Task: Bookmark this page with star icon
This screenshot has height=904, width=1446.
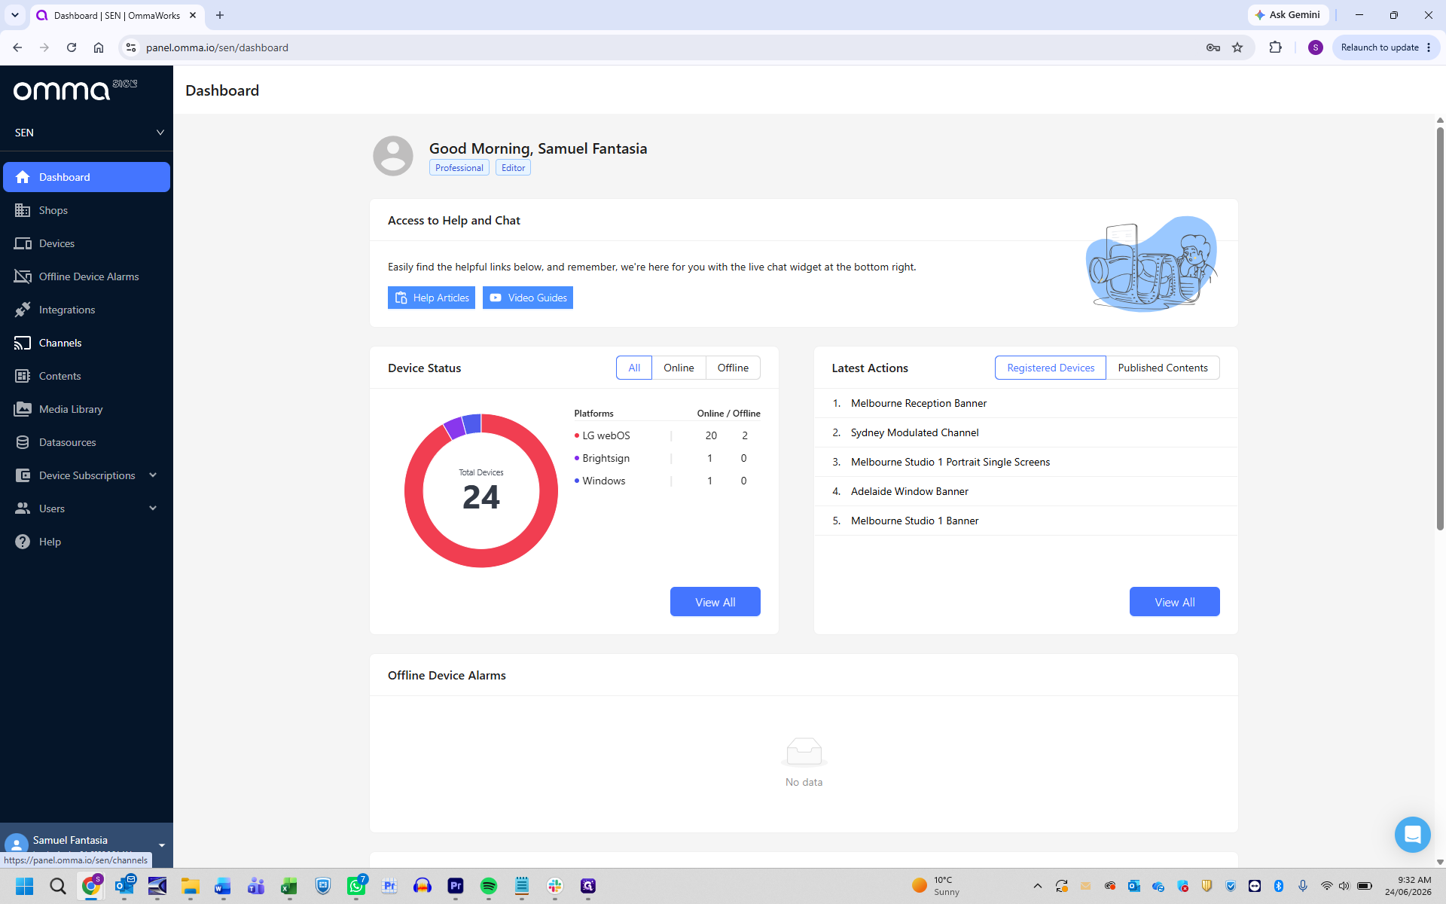Action: [x=1237, y=47]
